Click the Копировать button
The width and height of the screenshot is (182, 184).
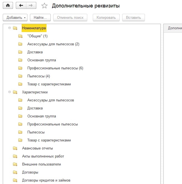tap(106, 18)
